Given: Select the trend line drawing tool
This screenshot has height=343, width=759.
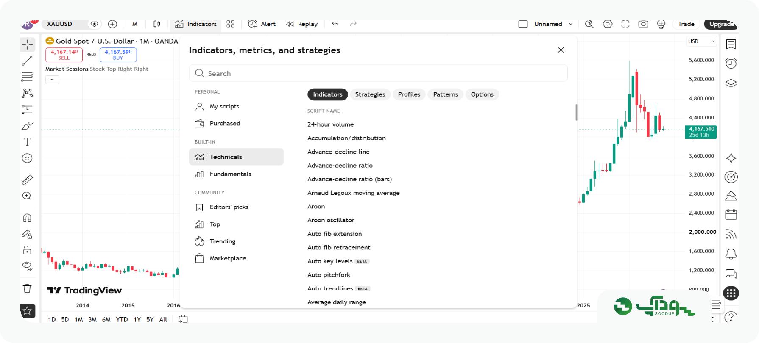Looking at the screenshot, I should (28, 61).
